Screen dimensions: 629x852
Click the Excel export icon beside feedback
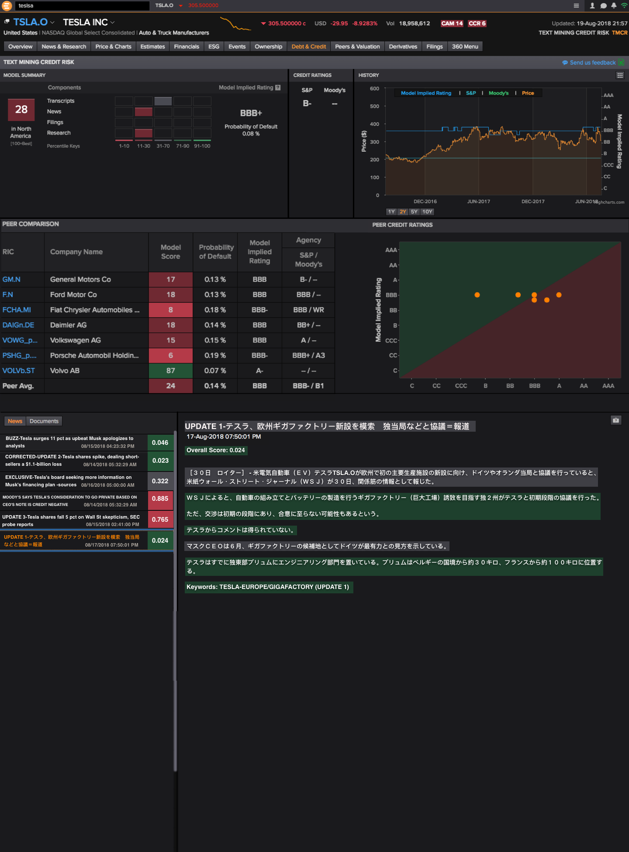click(621, 62)
